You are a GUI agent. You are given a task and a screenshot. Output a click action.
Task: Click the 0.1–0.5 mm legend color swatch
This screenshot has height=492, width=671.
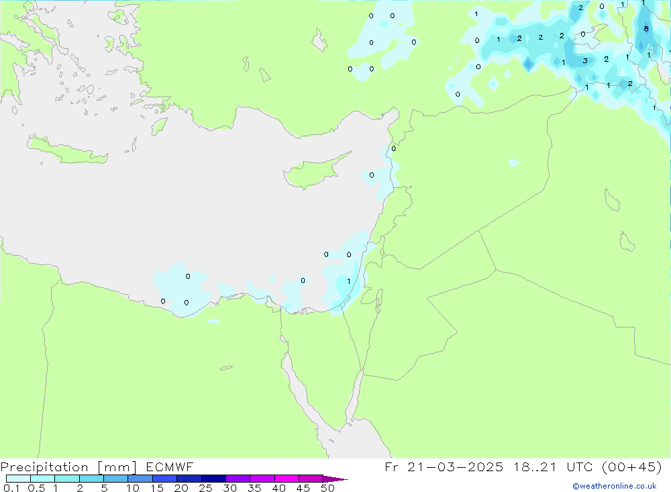tap(18, 479)
